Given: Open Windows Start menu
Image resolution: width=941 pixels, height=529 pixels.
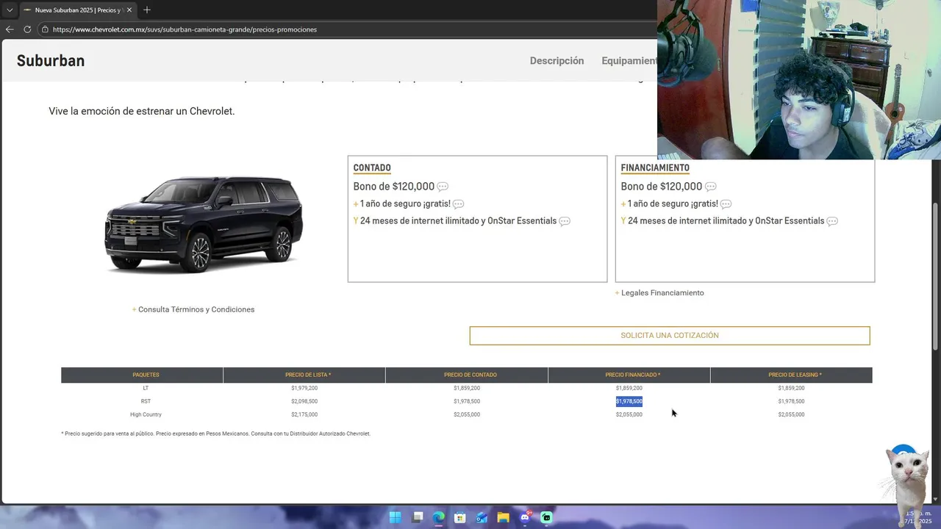Looking at the screenshot, I should [x=395, y=517].
